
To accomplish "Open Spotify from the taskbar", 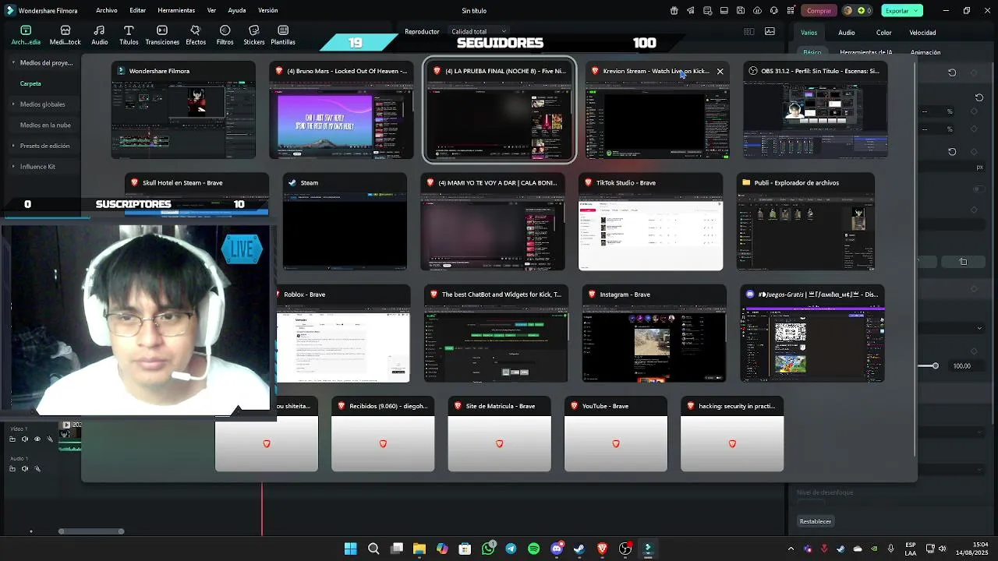I will click(533, 549).
